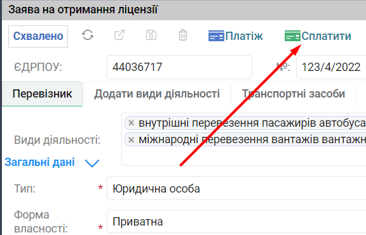Collapse the Загальні дані section chevron
366x235 pixels.
click(x=92, y=163)
